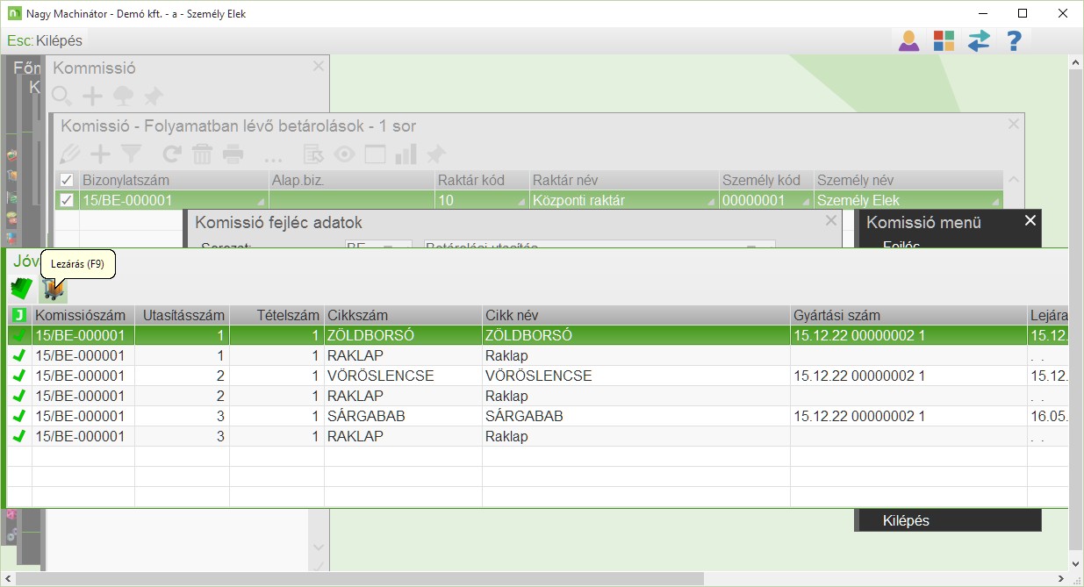The width and height of the screenshot is (1084, 587).
Task: Click the filter funnel icon in list toolbar
Action: tap(131, 154)
